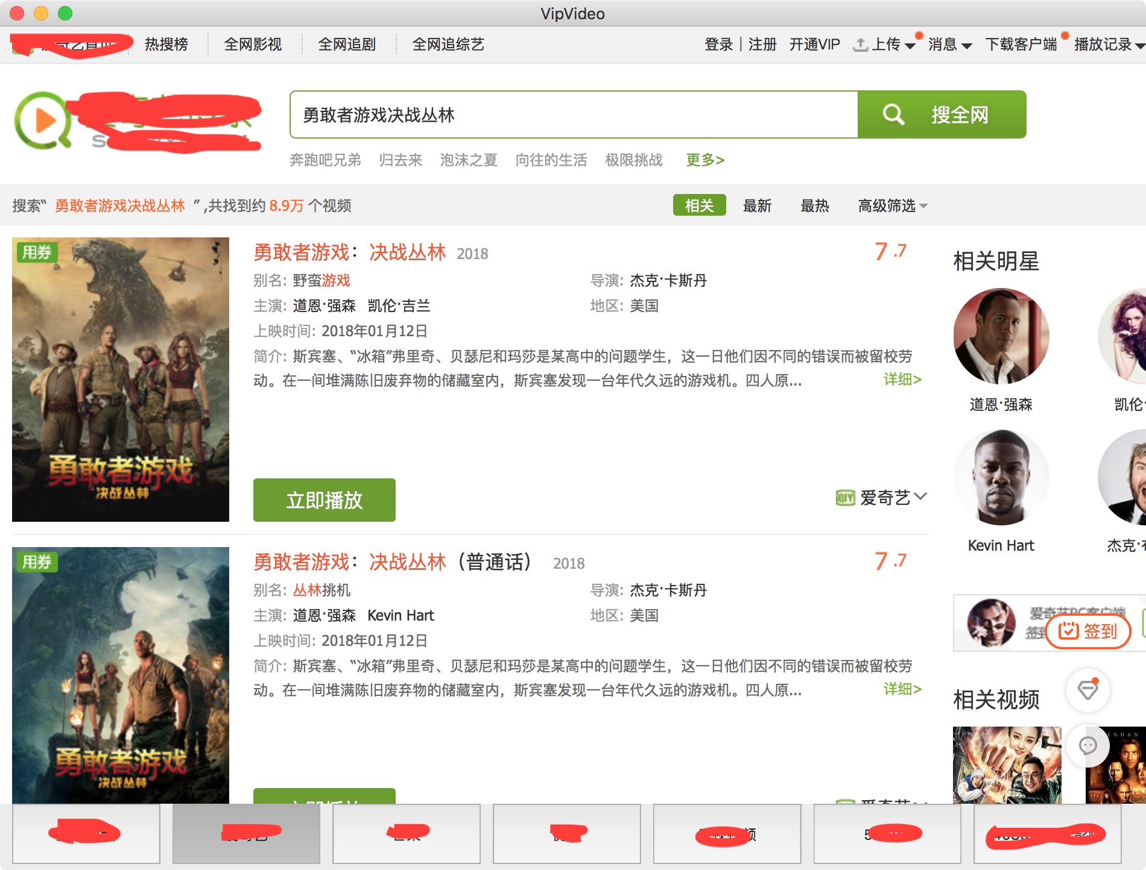Open the 普通话 version title link

[x=392, y=562]
